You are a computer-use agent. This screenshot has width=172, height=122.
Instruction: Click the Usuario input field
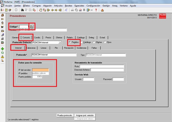88,79
